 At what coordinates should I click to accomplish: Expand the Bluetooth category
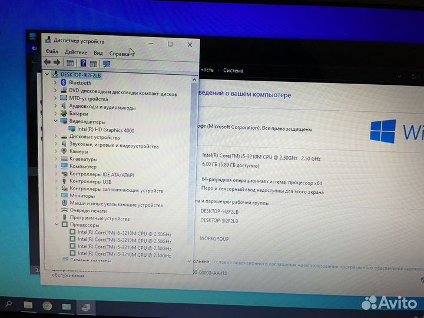(55, 82)
